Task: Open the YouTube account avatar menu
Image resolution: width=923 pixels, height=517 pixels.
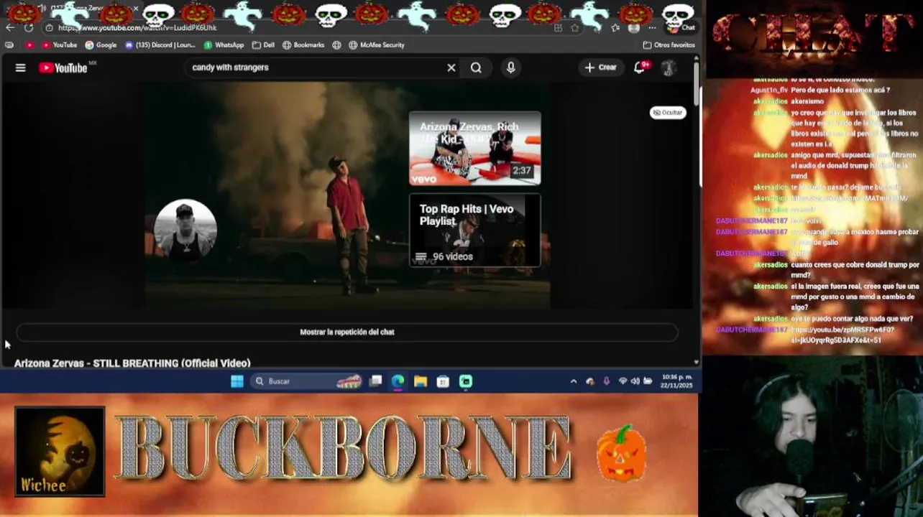Action: pyautogui.click(x=669, y=67)
